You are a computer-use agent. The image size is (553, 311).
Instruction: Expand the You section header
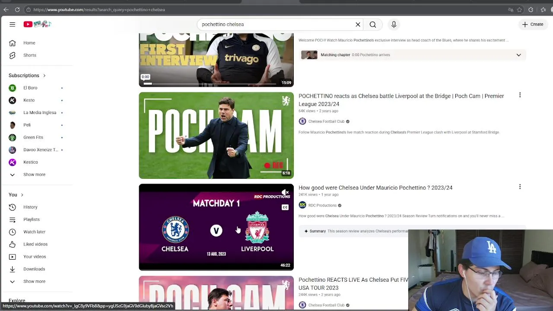[x=16, y=195]
